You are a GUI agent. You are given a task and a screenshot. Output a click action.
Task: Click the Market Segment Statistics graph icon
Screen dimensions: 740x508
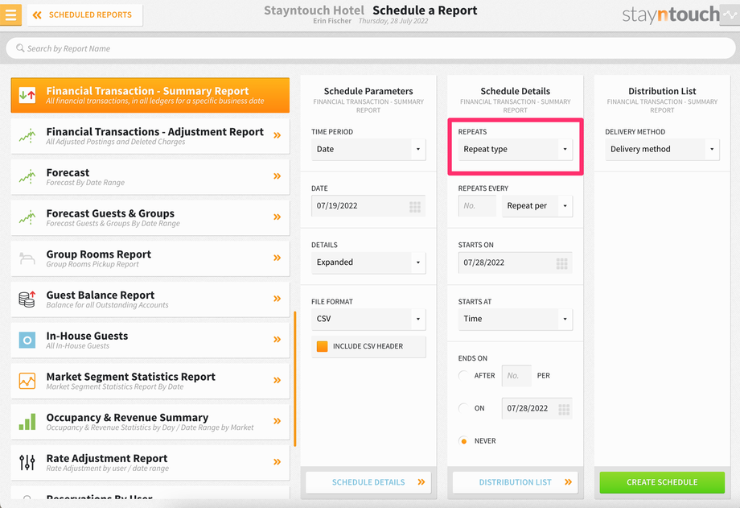point(27,381)
